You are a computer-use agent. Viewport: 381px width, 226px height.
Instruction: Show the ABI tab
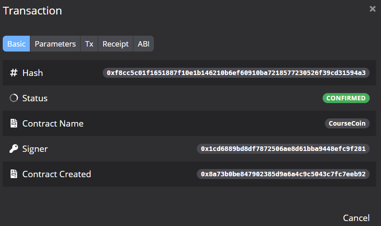[143, 44]
